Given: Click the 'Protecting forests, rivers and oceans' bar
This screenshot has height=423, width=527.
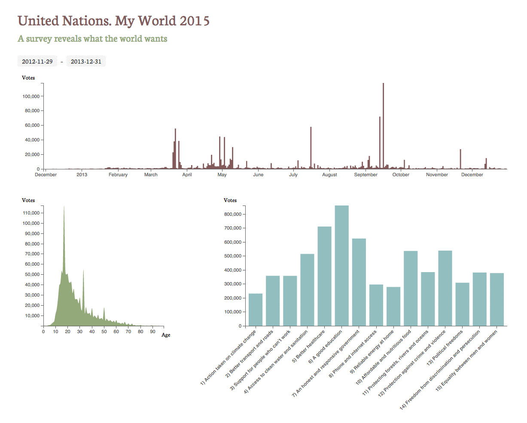Looking at the screenshot, I should click(428, 299).
